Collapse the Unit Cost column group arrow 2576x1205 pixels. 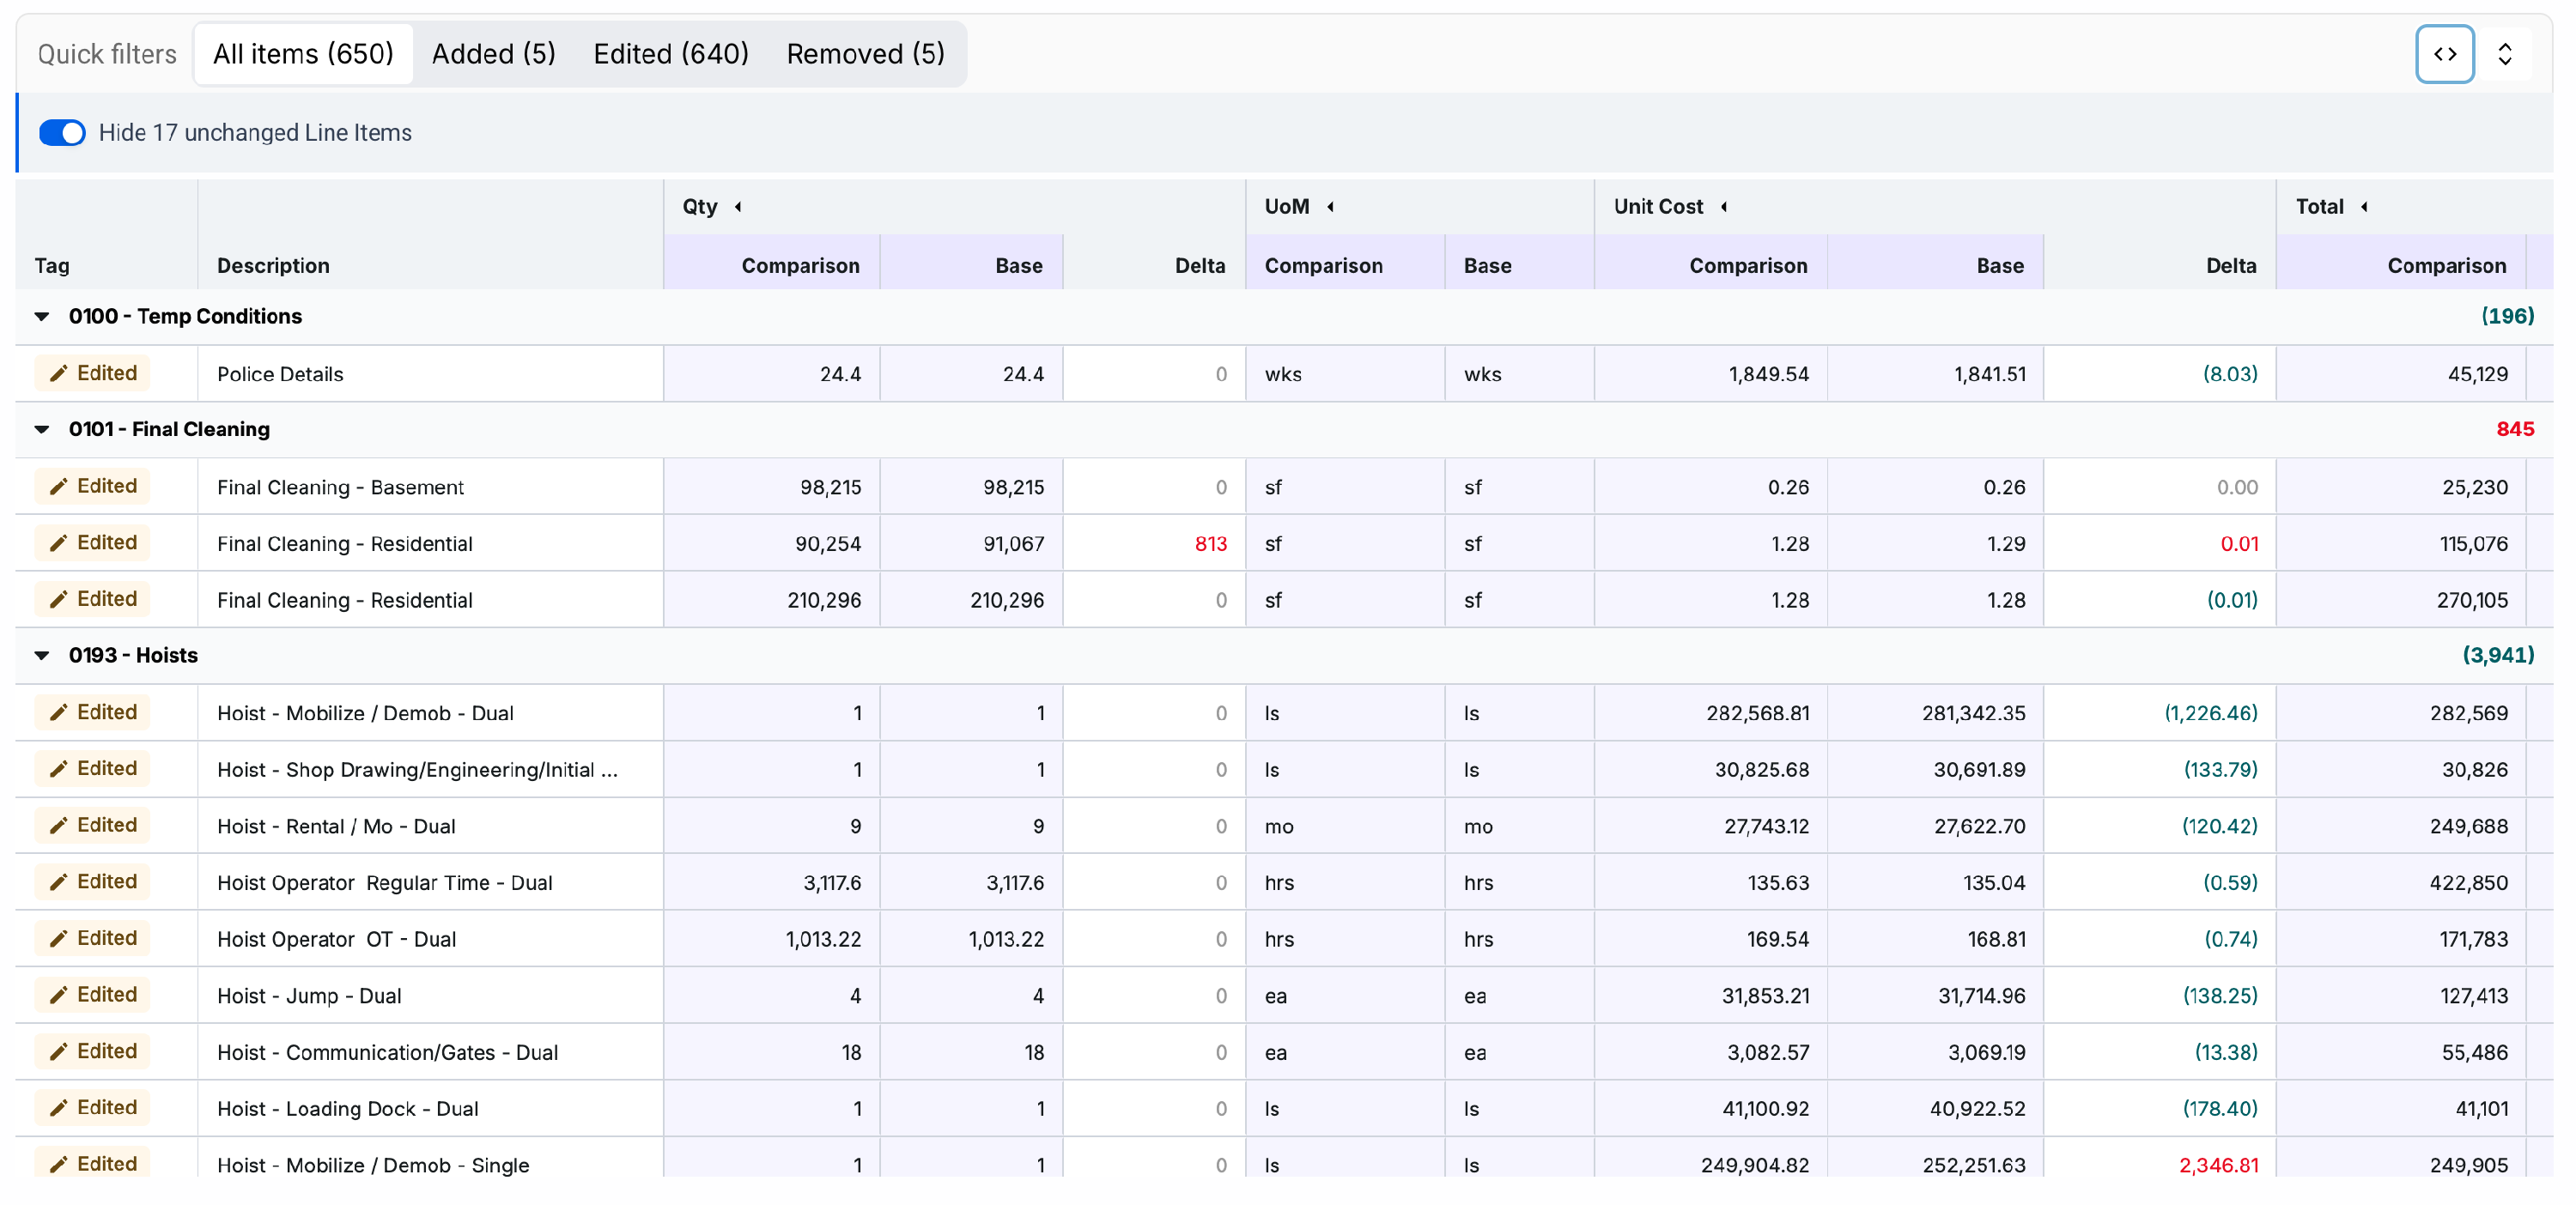[x=1723, y=207]
